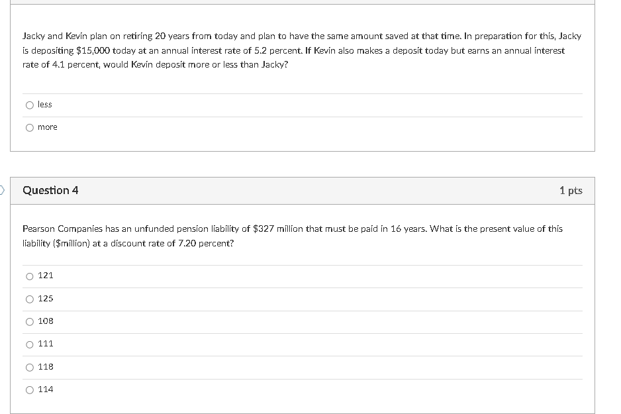This screenshot has width=621, height=414.
Task: Click the "less" answer label text
Action: click(x=45, y=104)
